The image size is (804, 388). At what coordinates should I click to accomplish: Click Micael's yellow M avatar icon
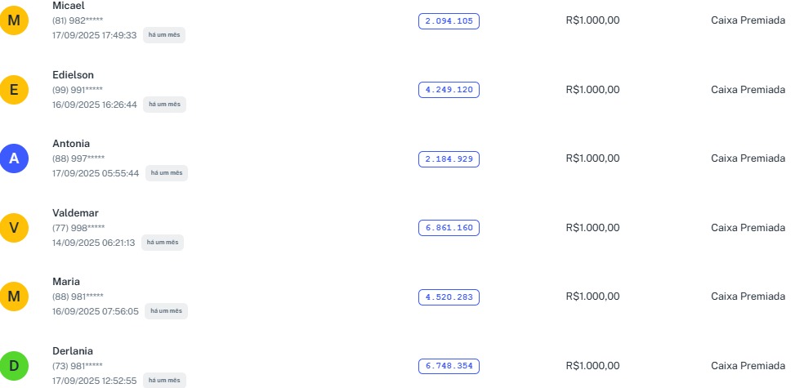pyautogui.click(x=14, y=20)
